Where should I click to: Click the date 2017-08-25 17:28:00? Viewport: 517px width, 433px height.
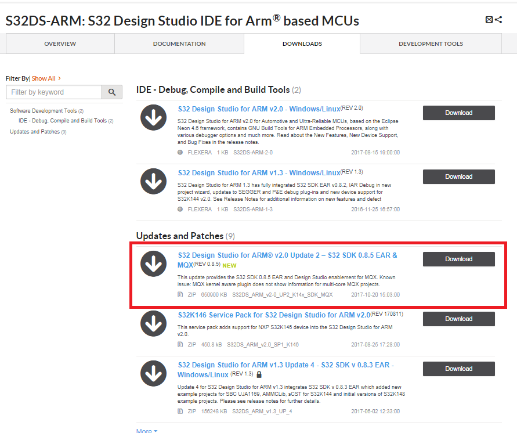(x=375, y=344)
